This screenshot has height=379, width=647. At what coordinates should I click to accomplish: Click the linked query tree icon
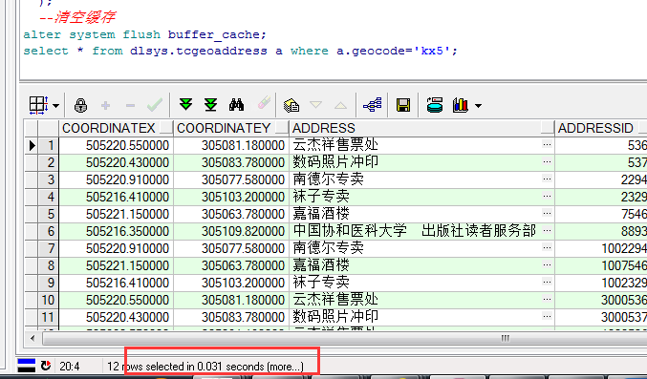373,105
